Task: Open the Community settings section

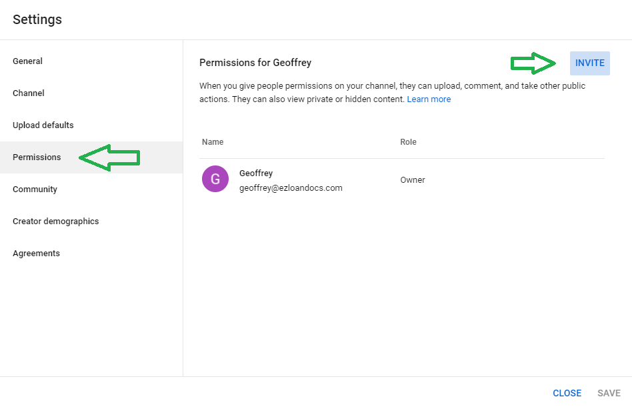Action: [35, 189]
